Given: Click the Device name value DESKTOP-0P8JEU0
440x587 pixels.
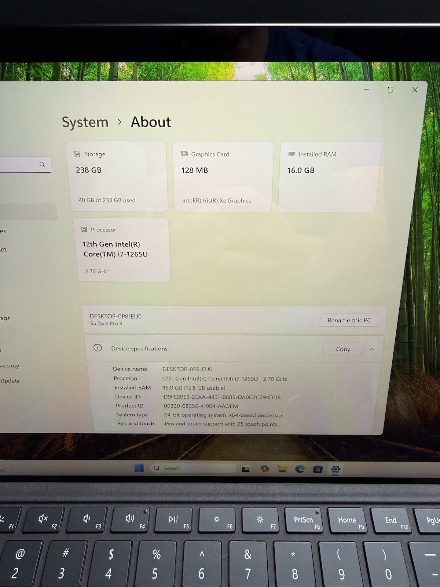Looking at the screenshot, I should click(x=187, y=369).
